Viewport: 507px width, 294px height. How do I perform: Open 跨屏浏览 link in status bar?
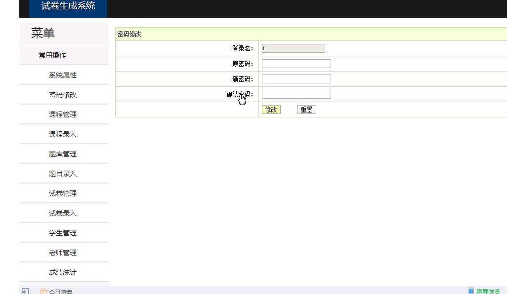coord(488,292)
